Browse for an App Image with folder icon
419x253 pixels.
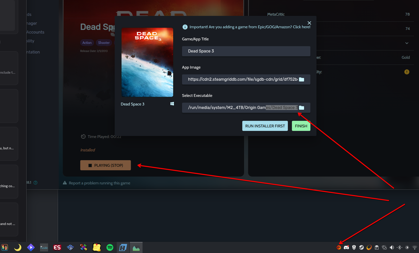point(302,79)
